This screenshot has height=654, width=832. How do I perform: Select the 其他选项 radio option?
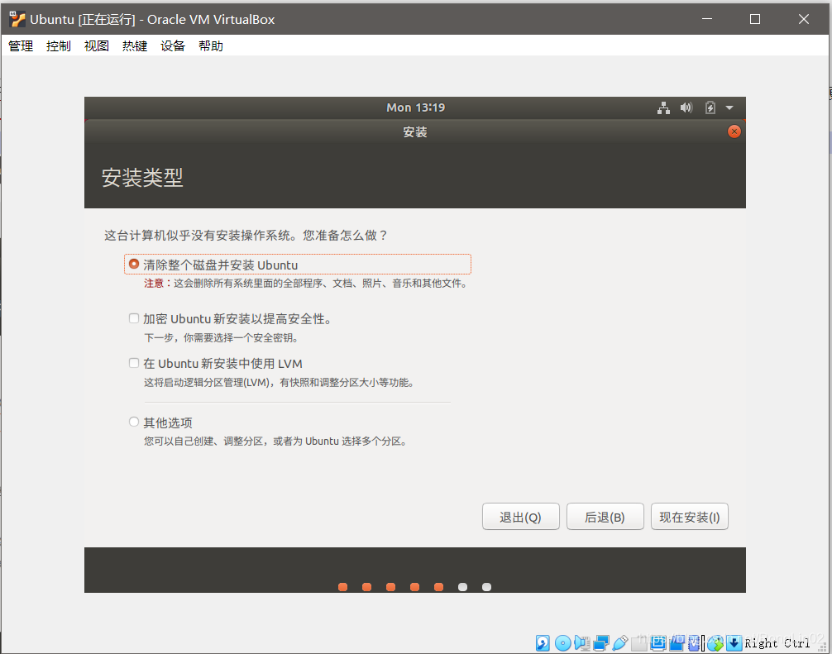pos(134,422)
